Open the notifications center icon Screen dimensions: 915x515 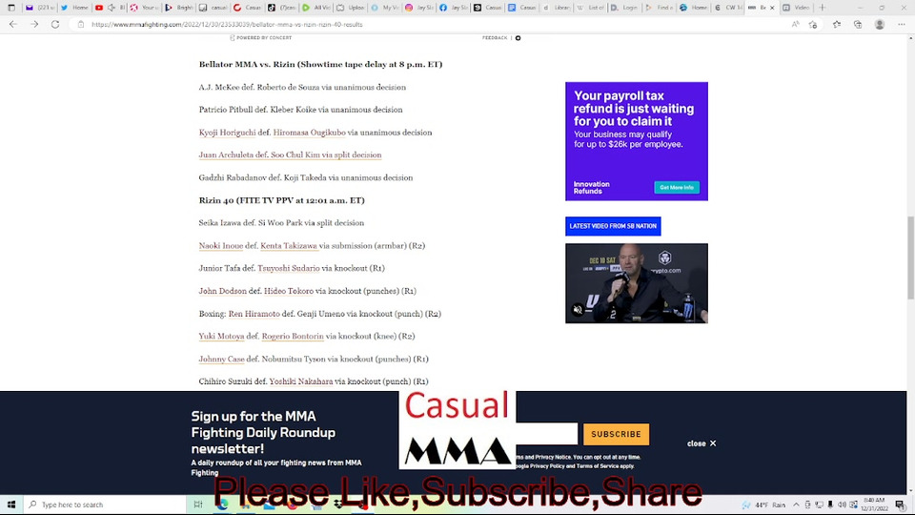[901, 505]
